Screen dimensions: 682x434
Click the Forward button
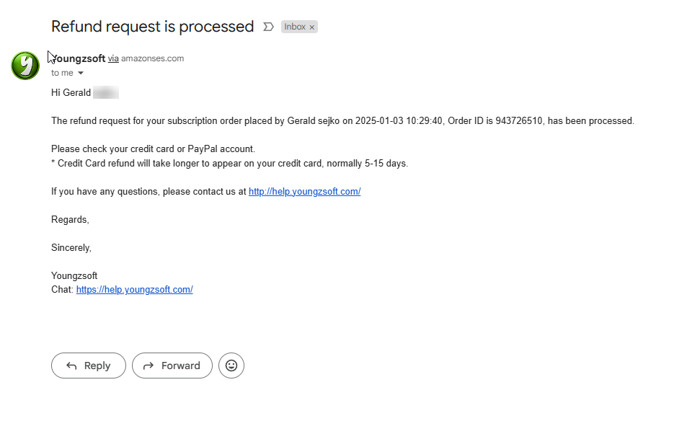tap(172, 366)
